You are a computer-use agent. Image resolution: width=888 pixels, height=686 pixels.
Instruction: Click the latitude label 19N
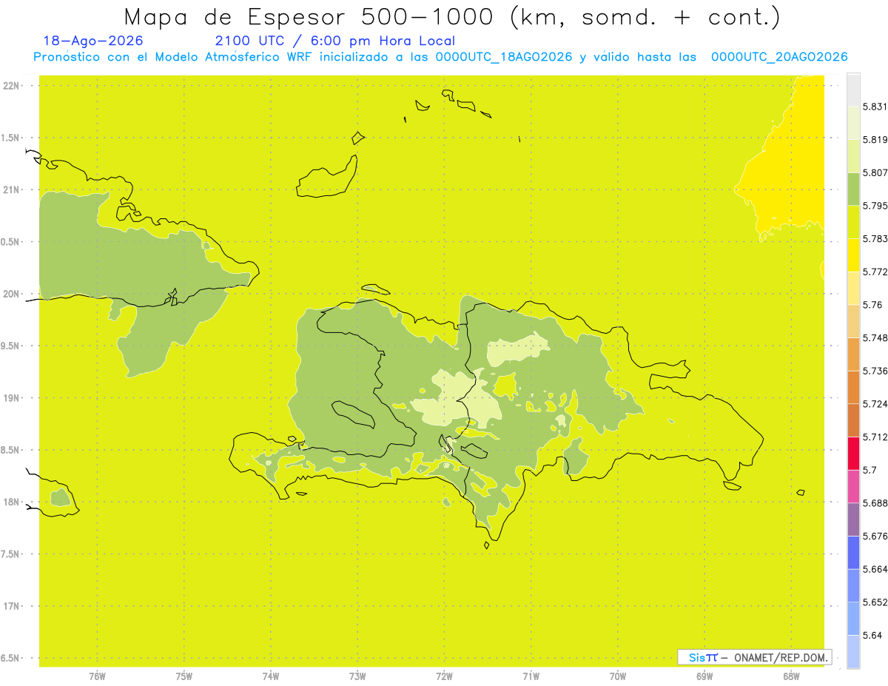click(10, 398)
